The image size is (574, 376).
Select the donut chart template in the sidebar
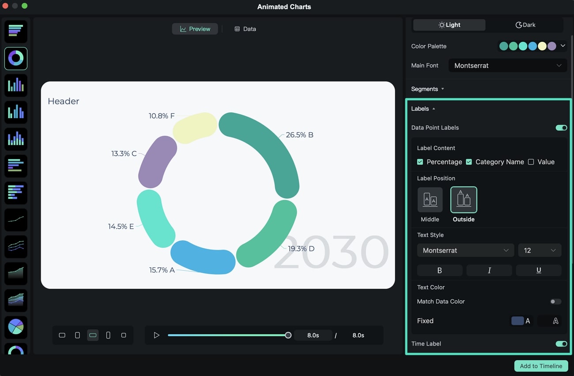pos(16,58)
